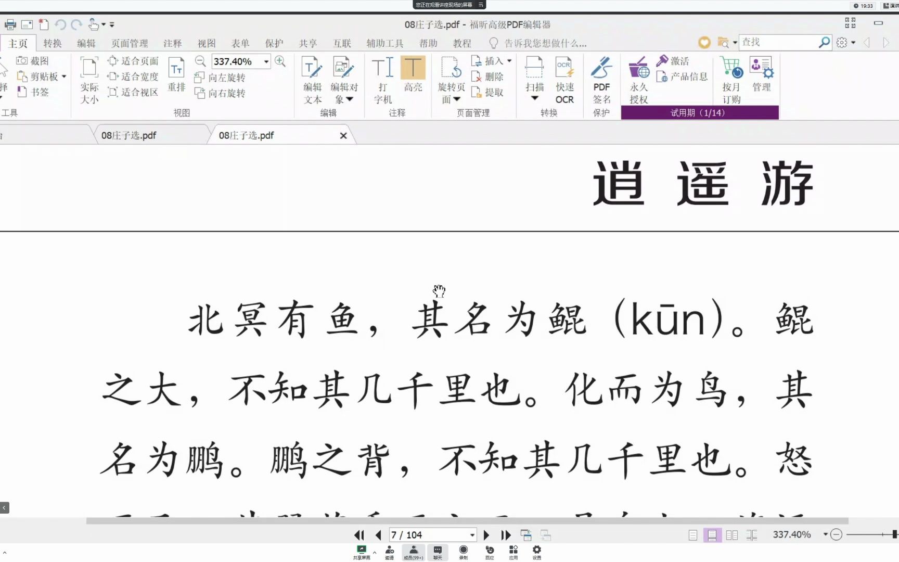Viewport: 899px width, 562px height.
Task: Set Actual Size (实际大小) view
Action: coord(89,80)
